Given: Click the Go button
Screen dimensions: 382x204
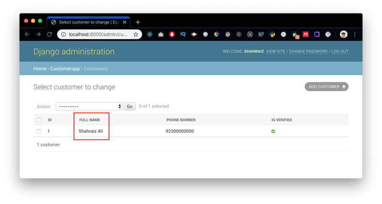Looking at the screenshot, I should click(x=129, y=106).
